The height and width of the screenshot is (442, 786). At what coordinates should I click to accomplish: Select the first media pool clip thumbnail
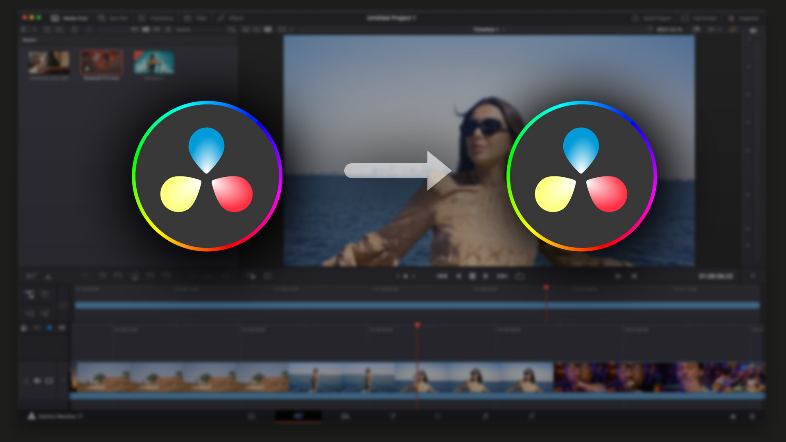point(49,62)
